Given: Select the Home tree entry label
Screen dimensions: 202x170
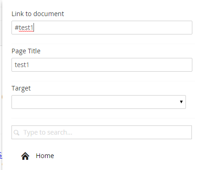Looking at the screenshot, I should point(45,156).
